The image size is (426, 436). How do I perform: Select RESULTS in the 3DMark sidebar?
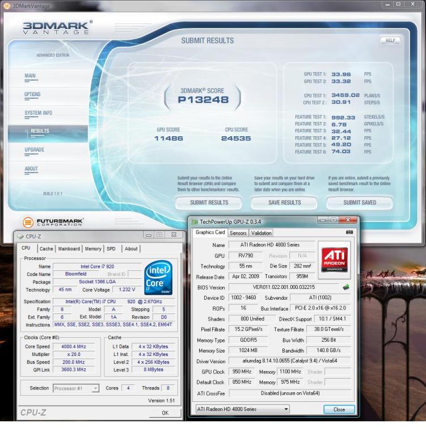[48, 134]
